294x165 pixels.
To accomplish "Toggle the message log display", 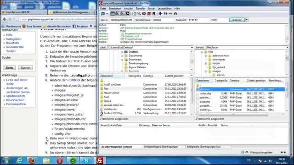I will [113, 14].
